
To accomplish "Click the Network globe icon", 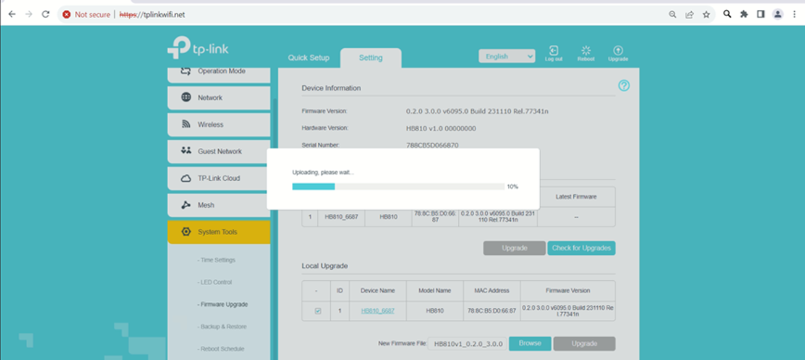I will 185,97.
